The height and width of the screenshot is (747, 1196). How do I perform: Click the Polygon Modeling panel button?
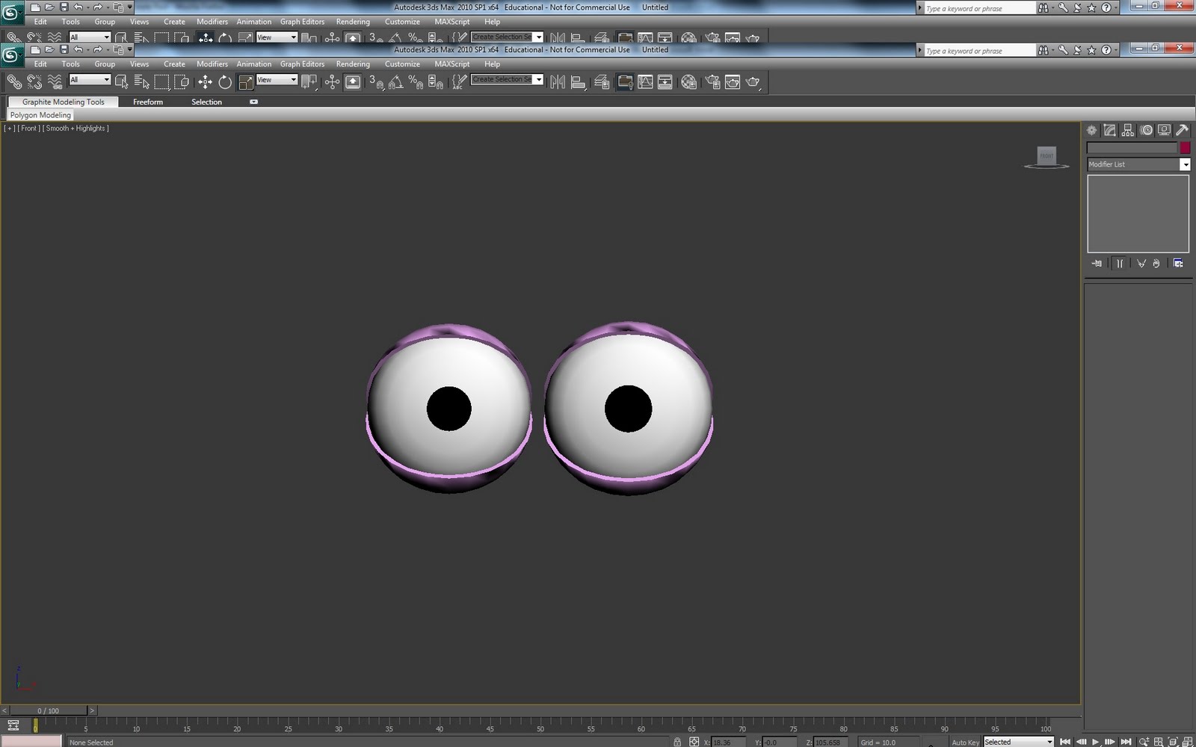[40, 114]
